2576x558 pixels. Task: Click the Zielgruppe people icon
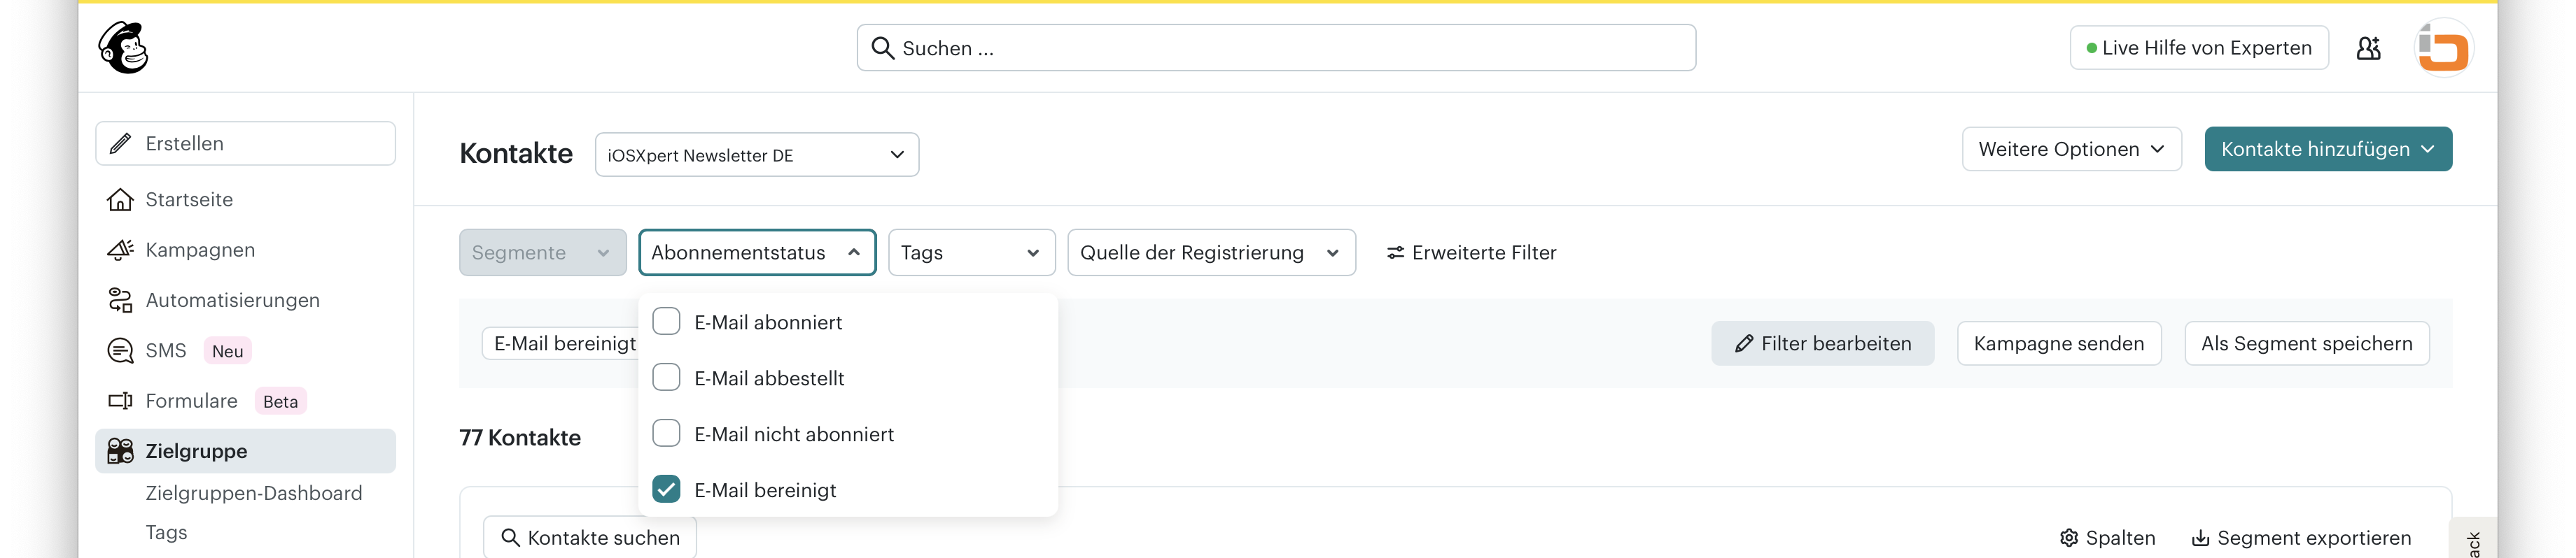click(120, 451)
